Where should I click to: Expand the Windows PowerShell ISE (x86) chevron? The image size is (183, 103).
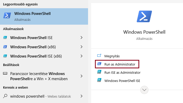(81, 56)
